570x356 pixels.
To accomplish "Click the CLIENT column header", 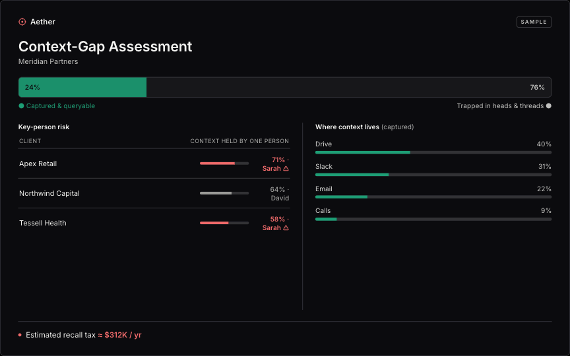I will pos(30,141).
